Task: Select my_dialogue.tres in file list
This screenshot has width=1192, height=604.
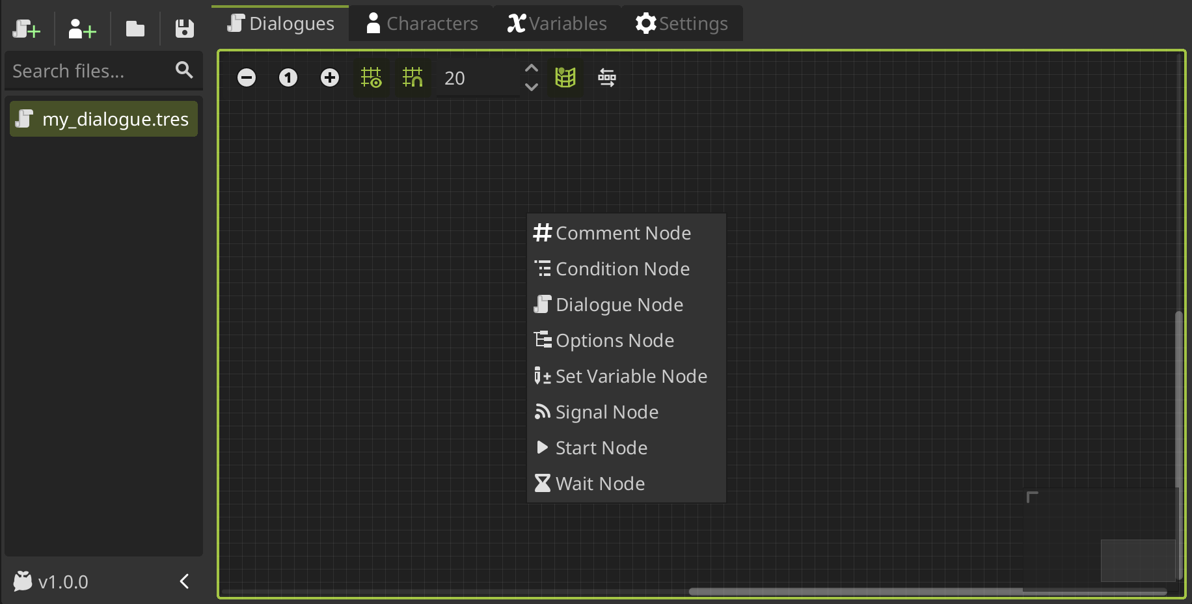Action: [104, 119]
